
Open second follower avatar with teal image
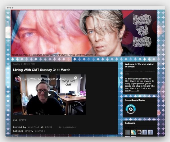[x=133, y=132]
